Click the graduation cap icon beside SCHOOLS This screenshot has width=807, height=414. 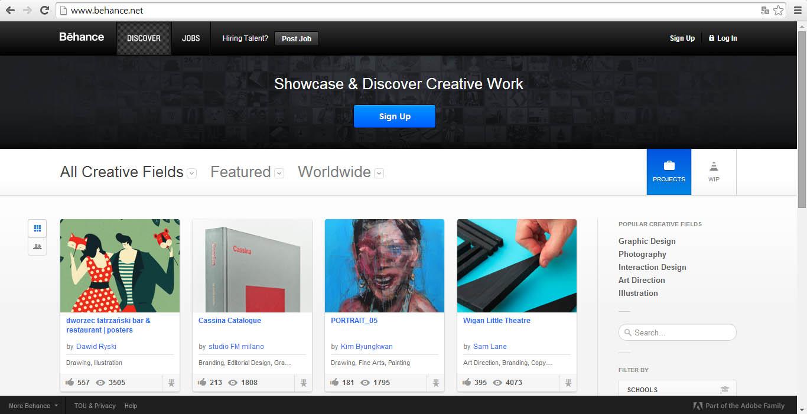(x=724, y=390)
